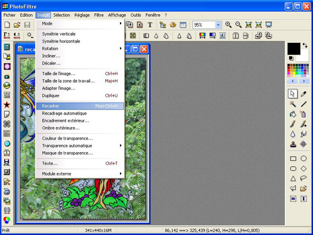
Task: Choose the Rectangle selection shape
Action: point(293,158)
